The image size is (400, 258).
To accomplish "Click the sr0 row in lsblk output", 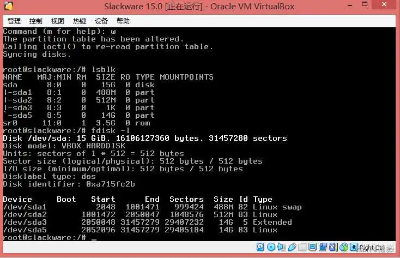I will point(76,123).
